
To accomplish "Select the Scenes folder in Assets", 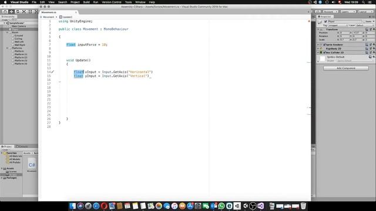I will (13, 172).
